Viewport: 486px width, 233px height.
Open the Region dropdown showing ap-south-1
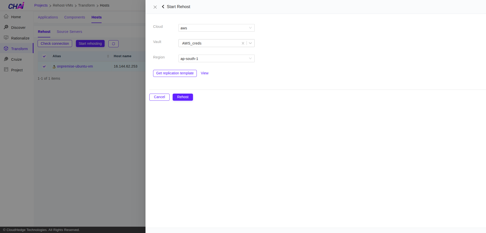point(216,58)
